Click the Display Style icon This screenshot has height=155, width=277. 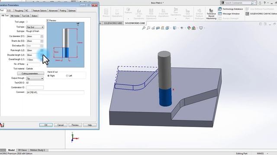point(174,28)
